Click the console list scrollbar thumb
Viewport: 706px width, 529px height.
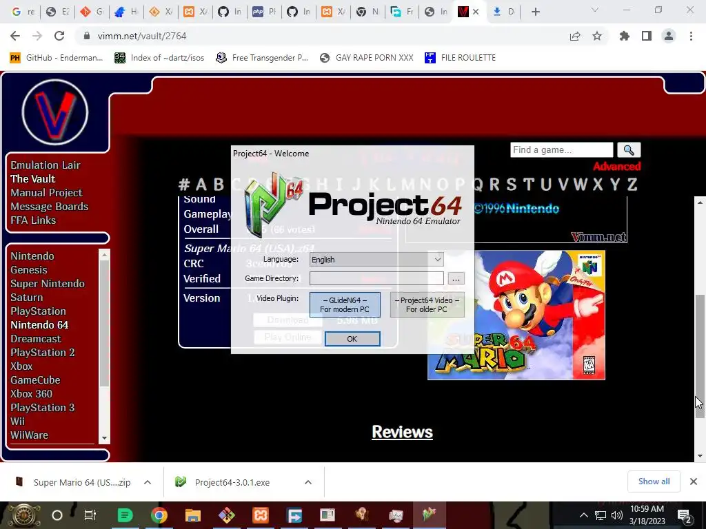coord(105,323)
